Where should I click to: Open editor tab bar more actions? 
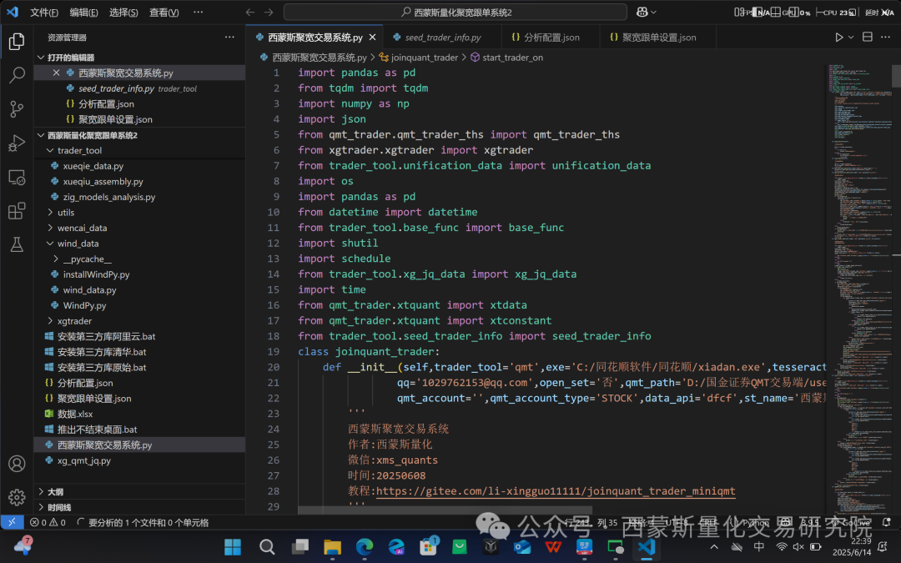pos(885,38)
